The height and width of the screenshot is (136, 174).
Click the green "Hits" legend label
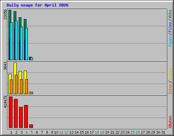tap(170, 14)
